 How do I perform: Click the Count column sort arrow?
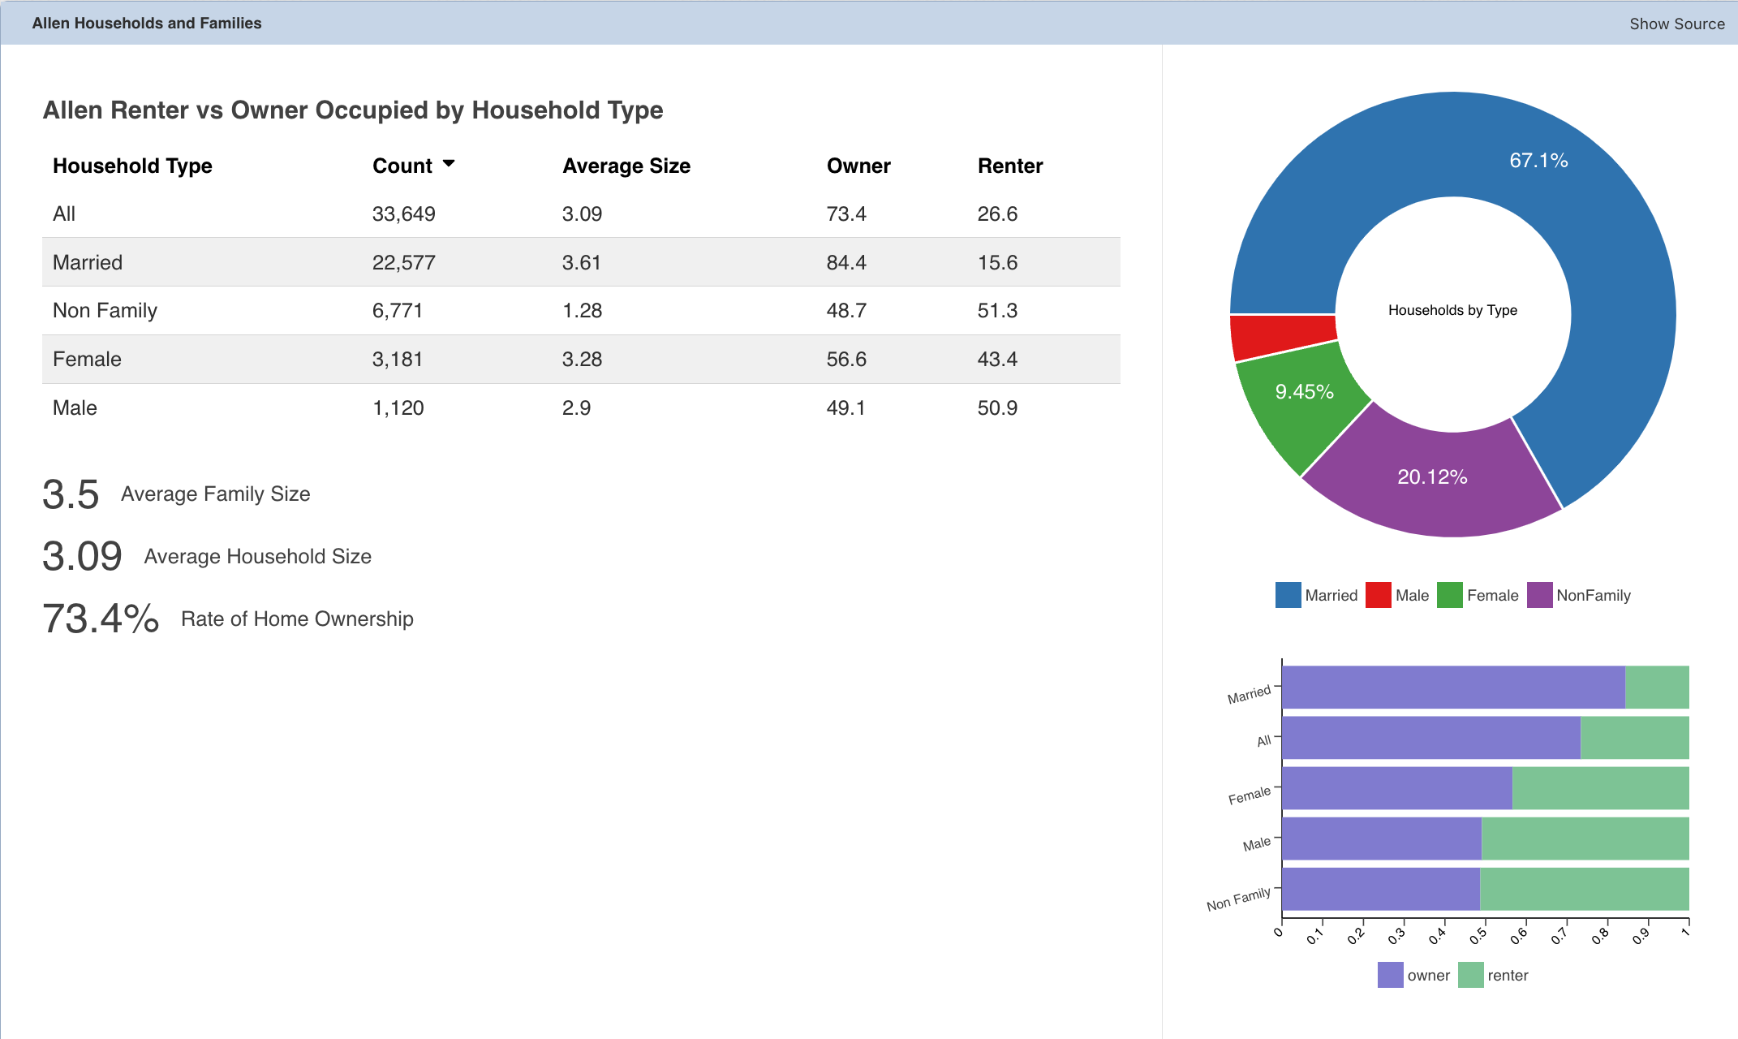tap(449, 164)
